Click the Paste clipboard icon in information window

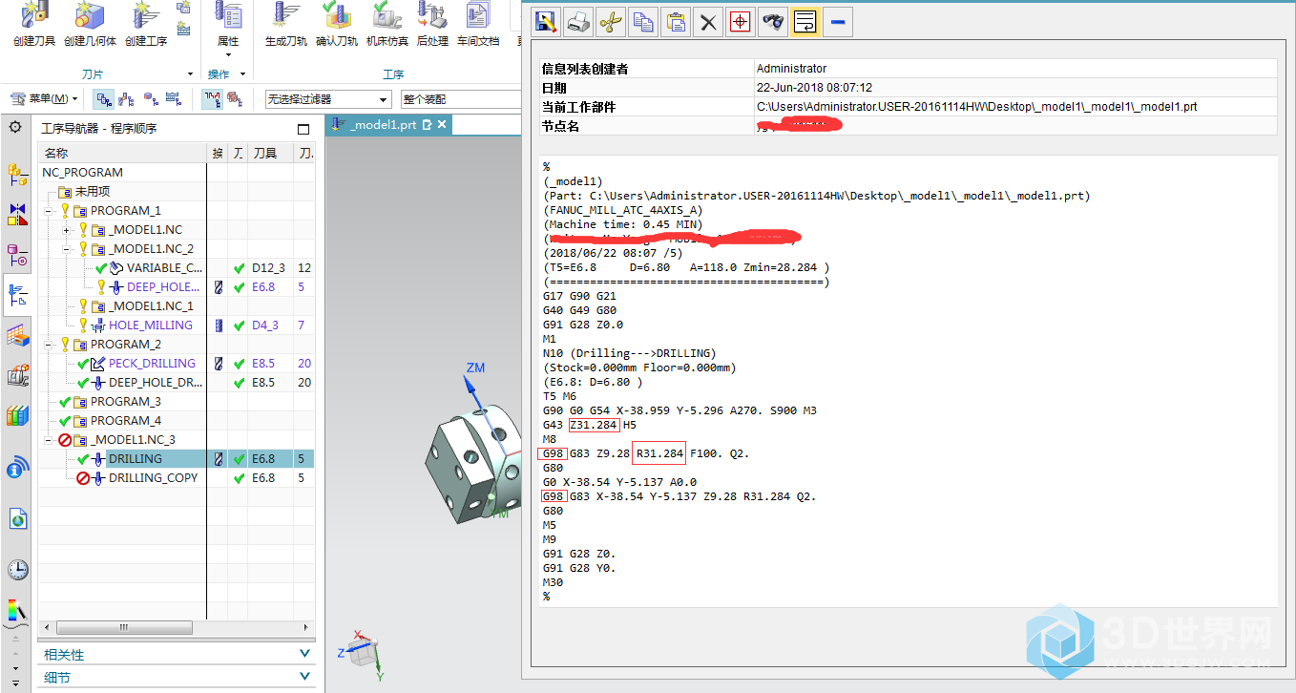click(676, 22)
